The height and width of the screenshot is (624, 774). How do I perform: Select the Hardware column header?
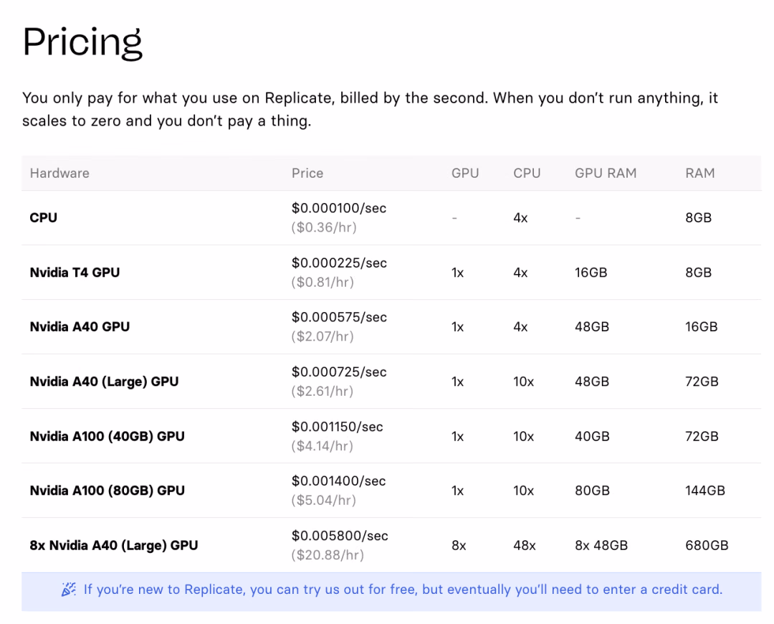59,173
